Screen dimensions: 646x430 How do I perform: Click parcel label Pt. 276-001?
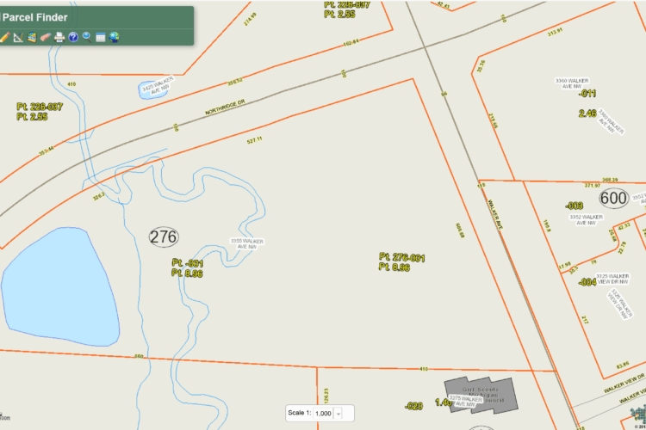pos(401,257)
